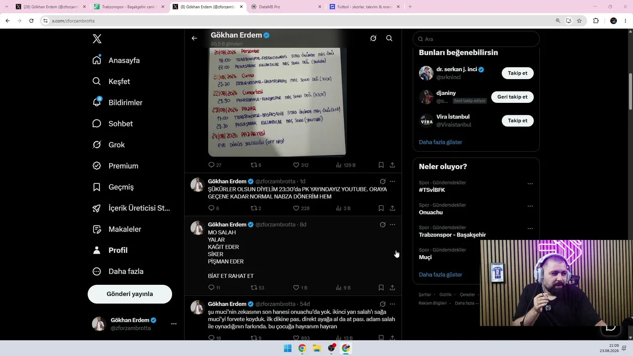Click the Gönderi yayınla button
The height and width of the screenshot is (356, 633).
(x=130, y=294)
